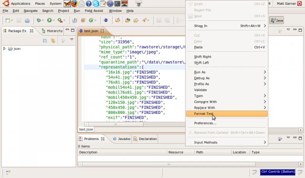Image resolution: width=305 pixels, height=178 pixels.
Task: Click the status bar icon at the far left
Action: (8, 172)
